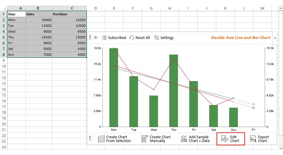Click the Export Chart download icon
The height and width of the screenshot is (155, 283).
coord(253,139)
